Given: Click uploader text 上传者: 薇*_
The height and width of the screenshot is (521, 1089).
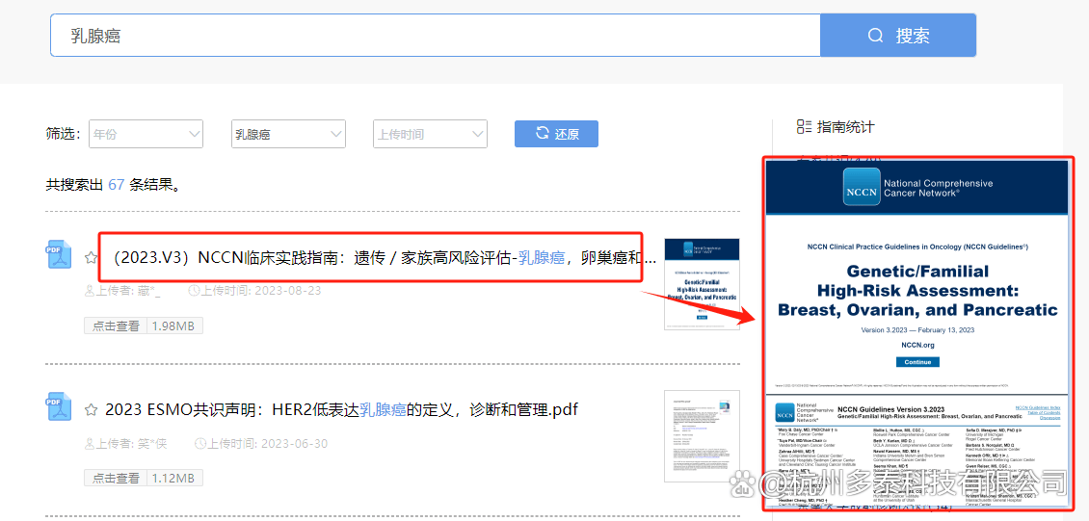Looking at the screenshot, I should coord(128,291).
